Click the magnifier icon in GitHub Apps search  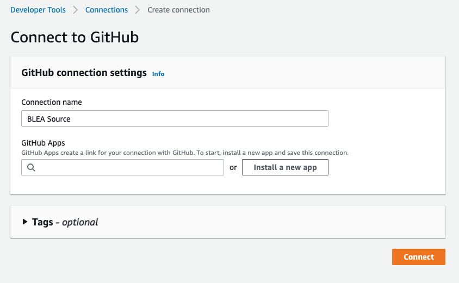pos(31,167)
